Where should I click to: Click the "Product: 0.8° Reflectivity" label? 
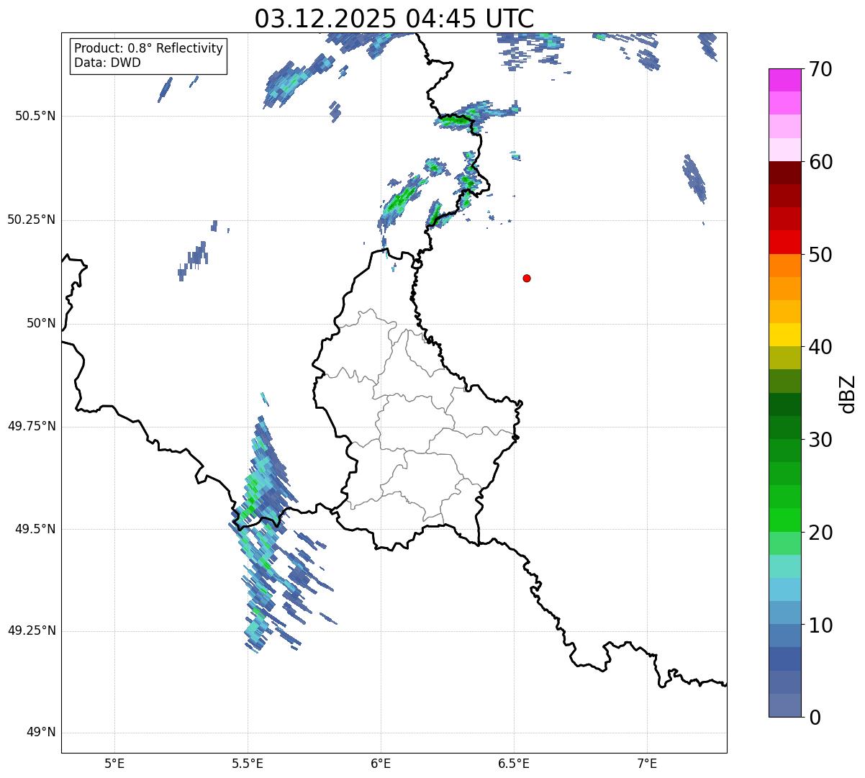pyautogui.click(x=149, y=48)
